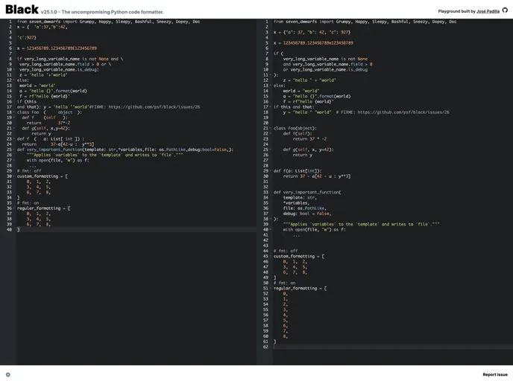This screenshot has width=513, height=381.
Task: Click left line "z = 'hello '+'world'"
Action: pyautogui.click(x=43, y=74)
